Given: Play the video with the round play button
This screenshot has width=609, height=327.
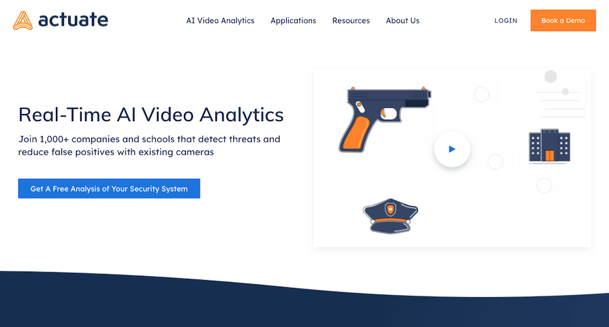Looking at the screenshot, I should pyautogui.click(x=452, y=149).
